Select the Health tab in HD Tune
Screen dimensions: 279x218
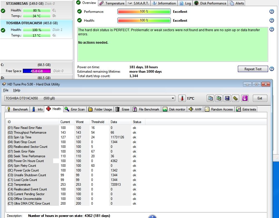pos(54,109)
